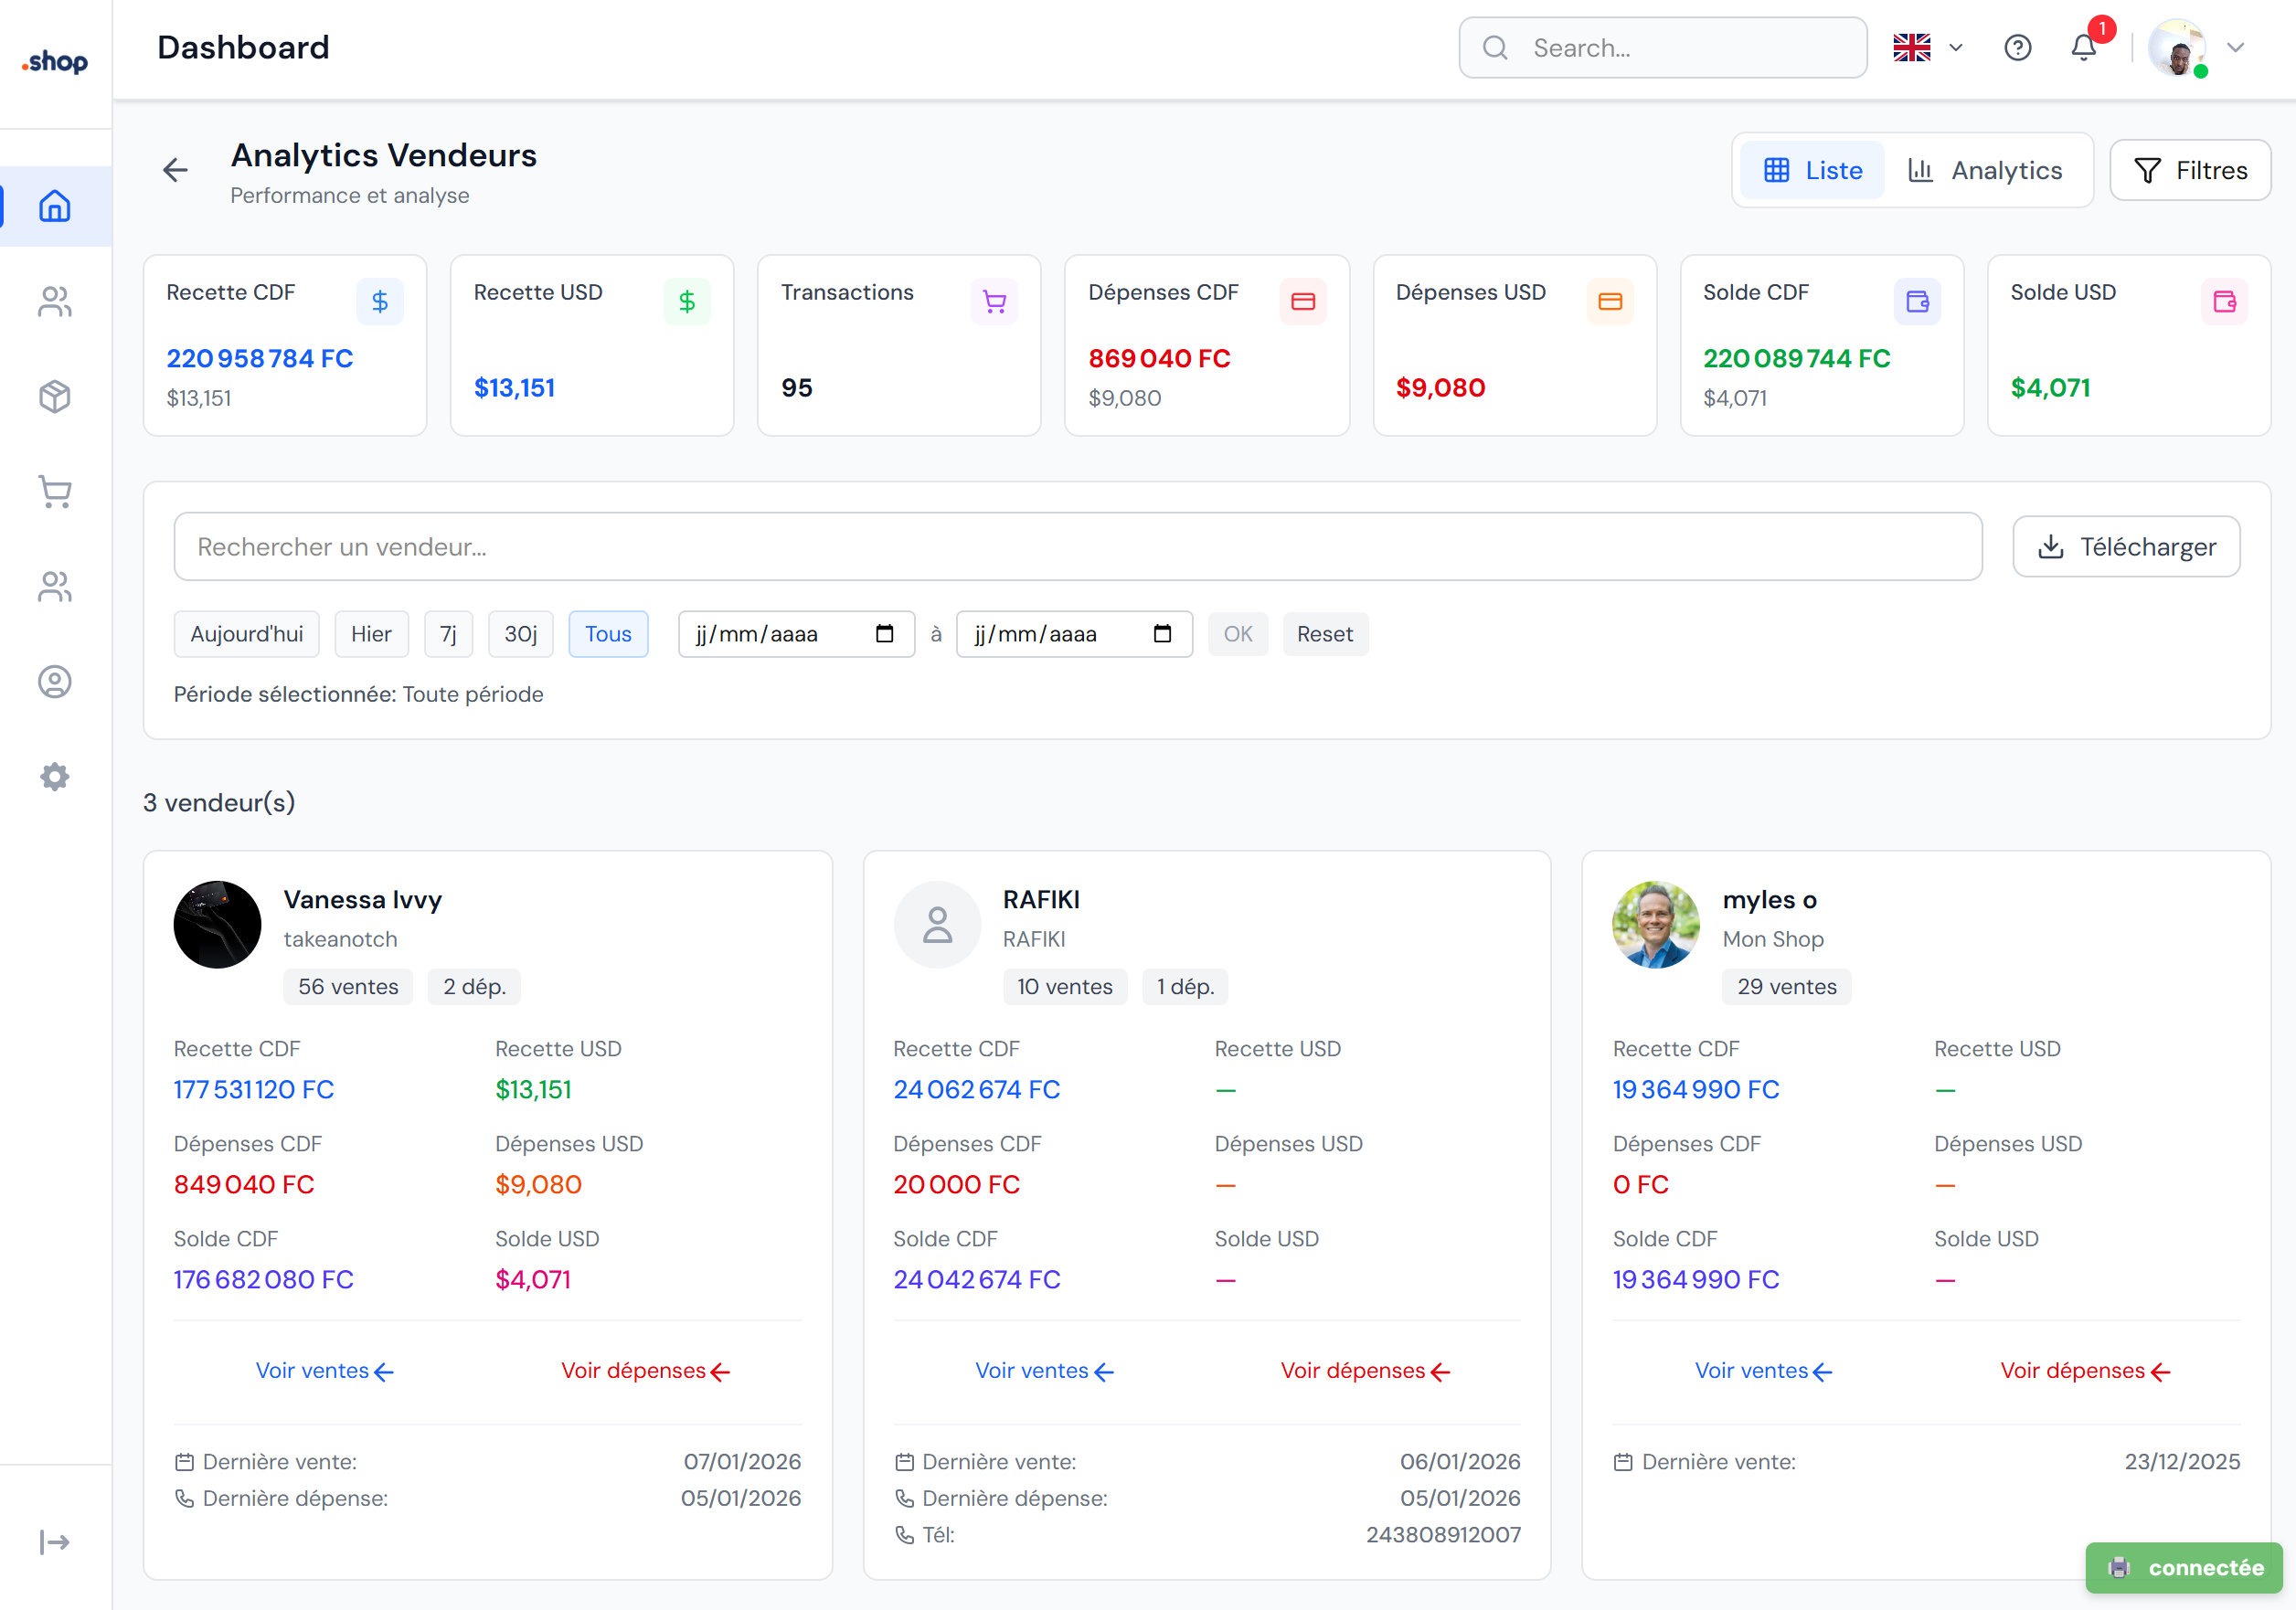Click the package box sidebar icon

click(55, 397)
